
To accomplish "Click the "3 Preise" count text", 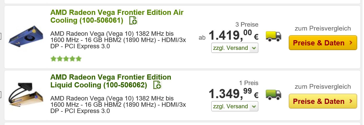I will 247,25.
